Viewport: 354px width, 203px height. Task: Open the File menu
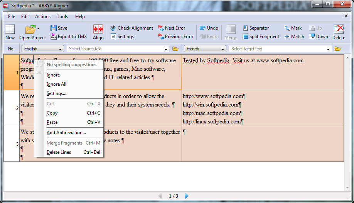(x=12, y=17)
